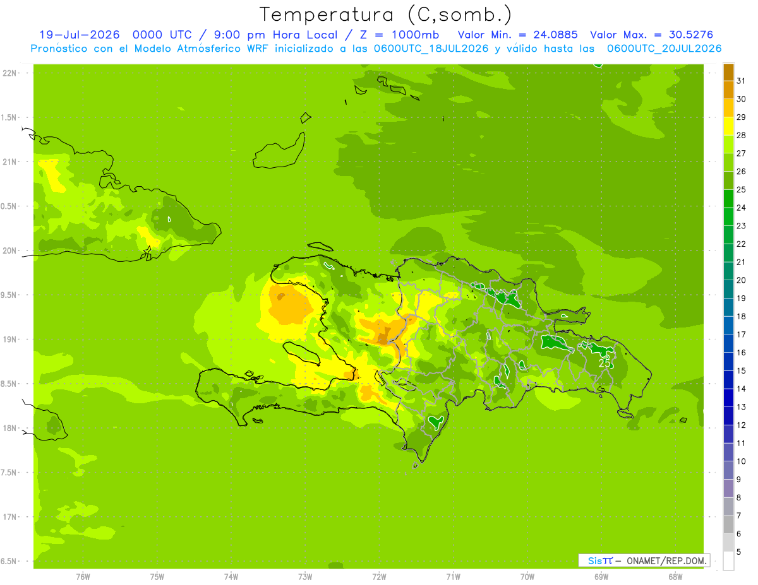Select the '0600UTC_18JUL2026' initialization time

click(430, 49)
